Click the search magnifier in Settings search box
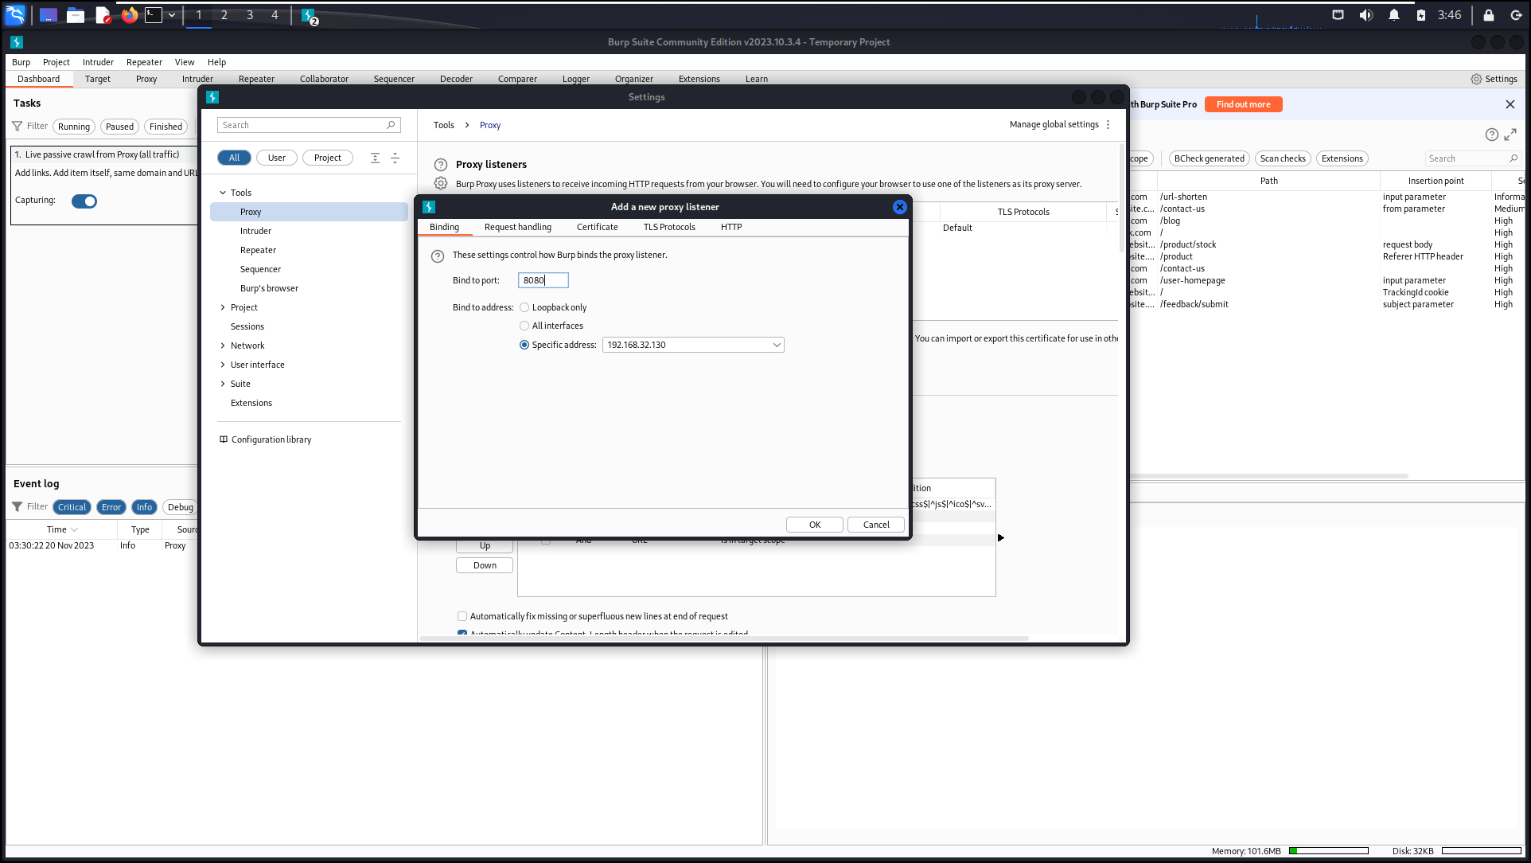The image size is (1531, 863). click(391, 125)
